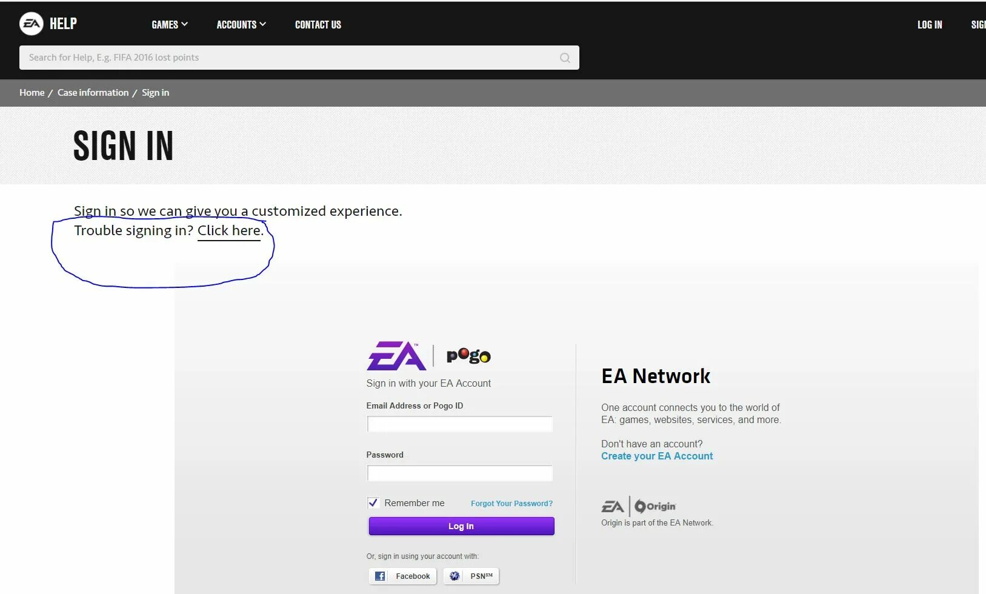Focus the Email Address or Pogo ID field
This screenshot has height=594, width=986.
(460, 424)
